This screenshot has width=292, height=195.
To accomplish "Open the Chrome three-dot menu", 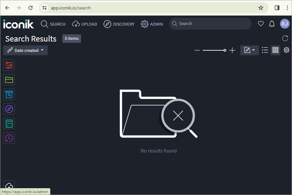I will click(287, 8).
